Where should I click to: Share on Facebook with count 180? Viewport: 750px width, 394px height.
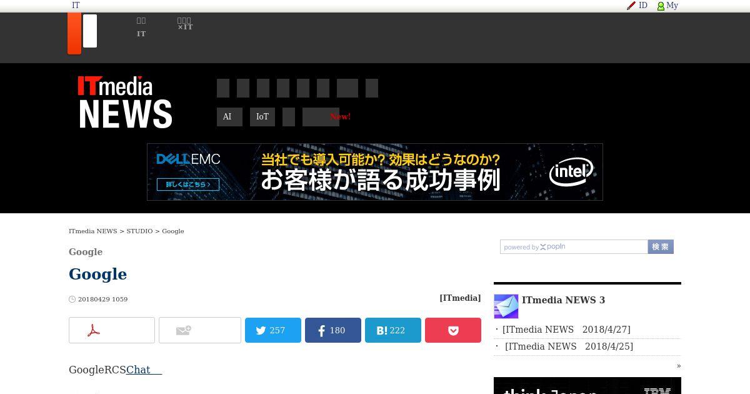pyautogui.click(x=333, y=330)
